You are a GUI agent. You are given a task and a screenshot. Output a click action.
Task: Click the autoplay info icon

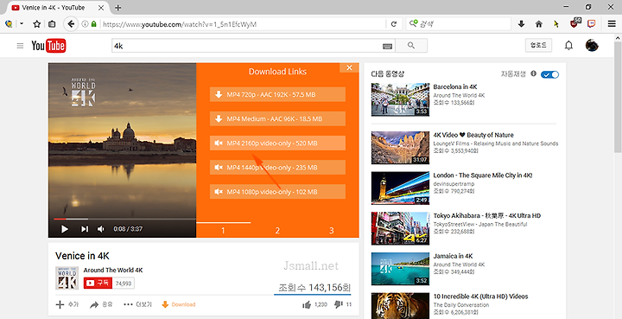click(534, 73)
